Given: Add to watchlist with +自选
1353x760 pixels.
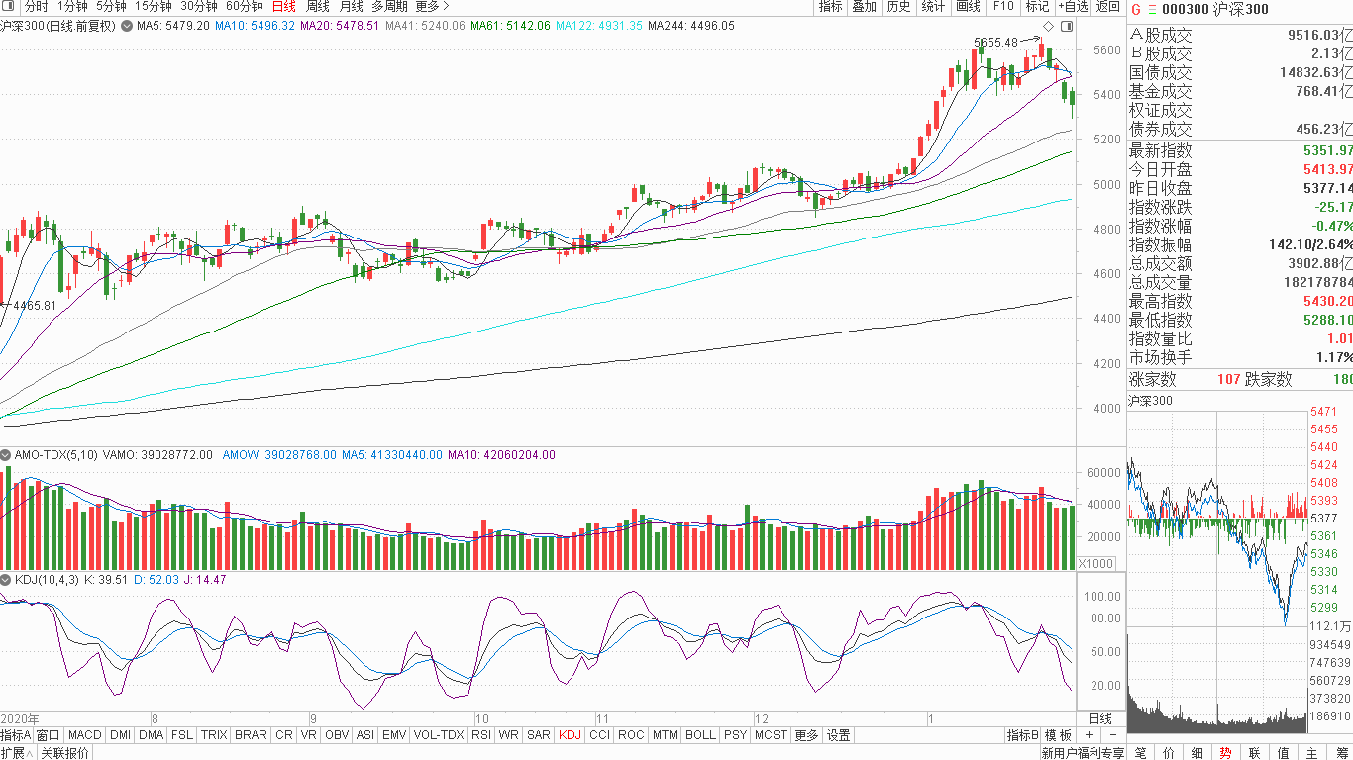Looking at the screenshot, I should tap(1073, 6).
